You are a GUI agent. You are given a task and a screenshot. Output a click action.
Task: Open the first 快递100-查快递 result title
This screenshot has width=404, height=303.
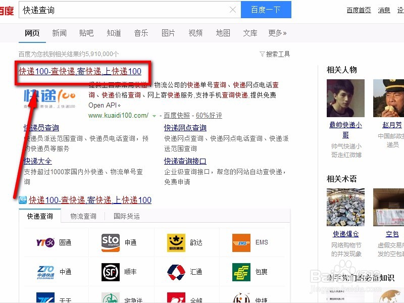coord(80,71)
